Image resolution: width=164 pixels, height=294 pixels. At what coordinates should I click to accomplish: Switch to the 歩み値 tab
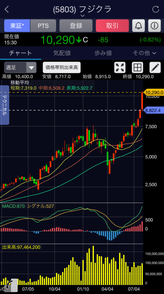click(x=103, y=53)
